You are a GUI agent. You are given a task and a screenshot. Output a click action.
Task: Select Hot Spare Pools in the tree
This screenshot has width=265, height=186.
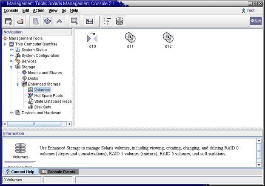click(x=48, y=96)
